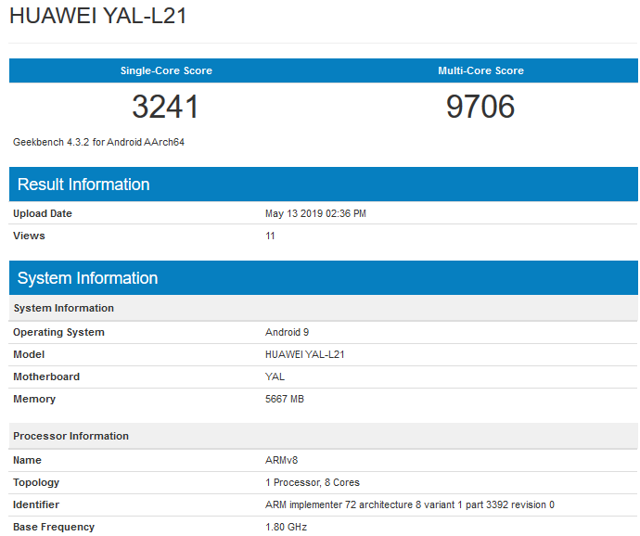Select the multi-core score value 9706
This screenshot has height=536, width=640.
[480, 107]
